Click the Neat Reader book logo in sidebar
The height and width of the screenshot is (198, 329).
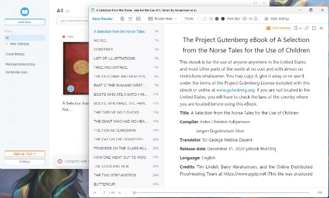click(25, 11)
